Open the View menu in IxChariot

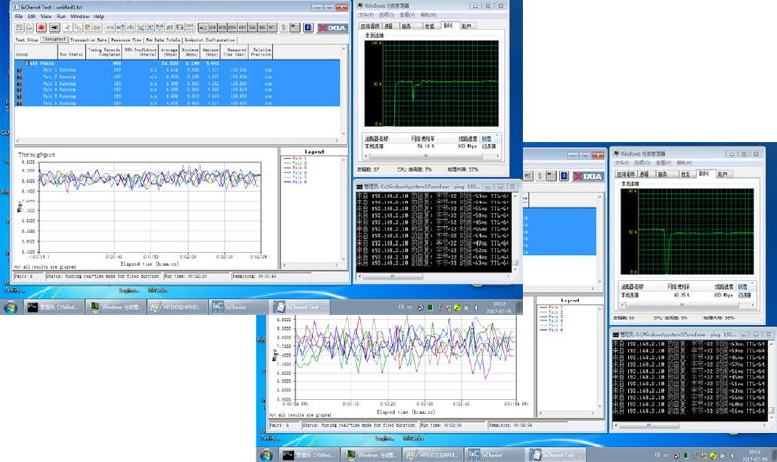point(46,16)
